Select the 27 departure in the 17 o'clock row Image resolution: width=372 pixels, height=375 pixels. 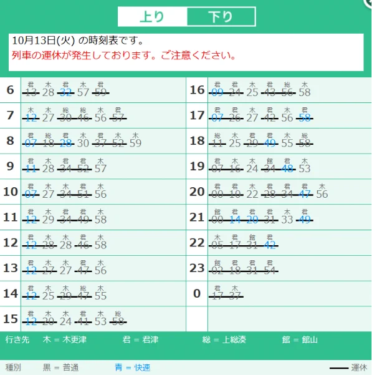pos(252,118)
